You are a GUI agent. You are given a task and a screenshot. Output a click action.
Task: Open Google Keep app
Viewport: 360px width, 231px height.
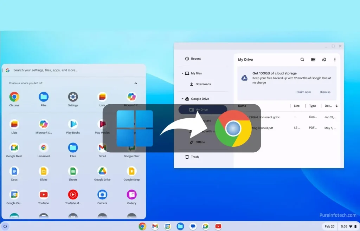tap(131, 171)
